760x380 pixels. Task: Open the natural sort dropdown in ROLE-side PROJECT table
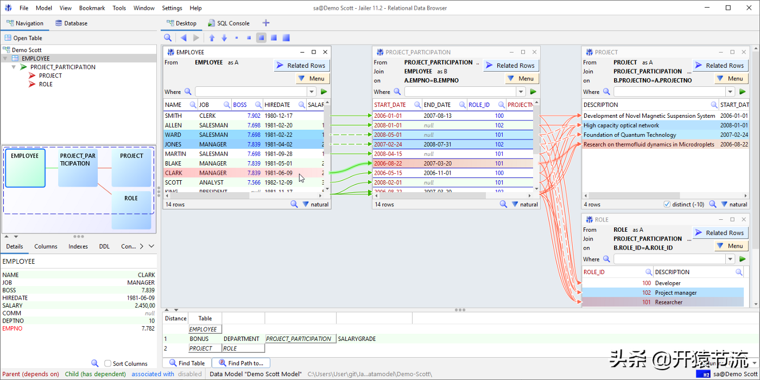(x=733, y=205)
